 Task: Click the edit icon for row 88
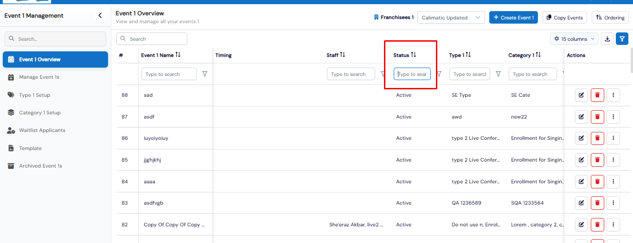point(581,95)
